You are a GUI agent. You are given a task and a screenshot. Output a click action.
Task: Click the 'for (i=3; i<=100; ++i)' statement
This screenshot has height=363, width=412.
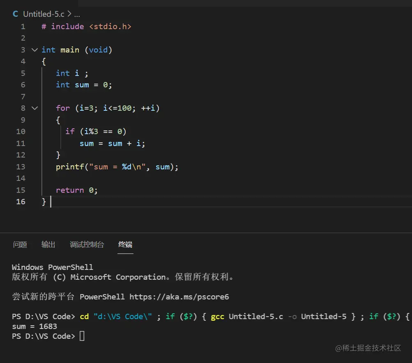click(x=108, y=108)
